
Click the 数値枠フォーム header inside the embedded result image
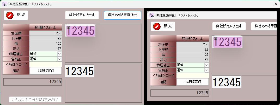click(x=192, y=39)
